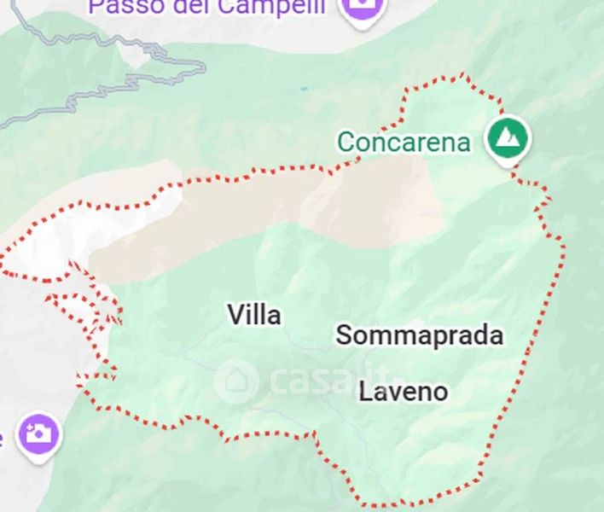Select the Sommaprada locality label
The image size is (604, 512).
point(420,335)
